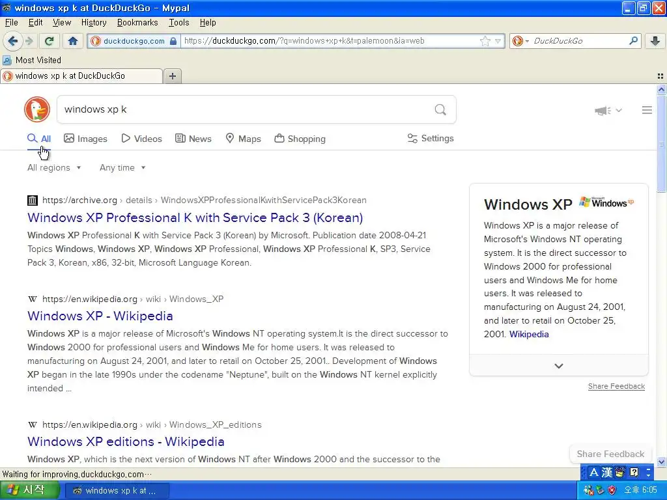Screen dimensions: 667x500
Task: Click the toolbar search magnifier icon
Action: click(633, 41)
